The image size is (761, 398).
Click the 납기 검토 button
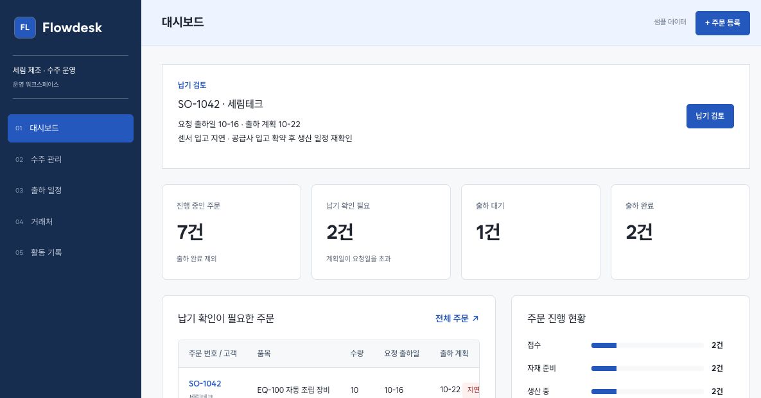(x=710, y=116)
